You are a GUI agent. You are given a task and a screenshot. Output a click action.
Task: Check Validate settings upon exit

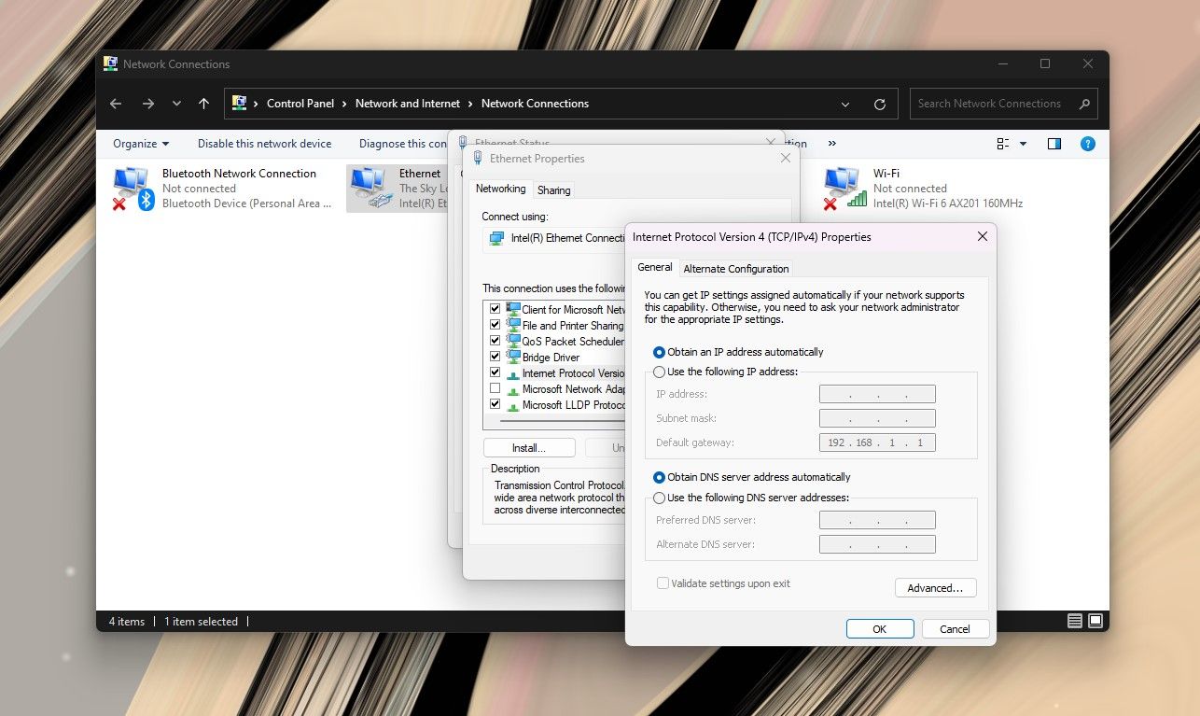(x=663, y=583)
